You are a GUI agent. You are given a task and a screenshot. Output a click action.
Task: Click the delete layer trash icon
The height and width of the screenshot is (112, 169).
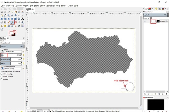(167, 94)
